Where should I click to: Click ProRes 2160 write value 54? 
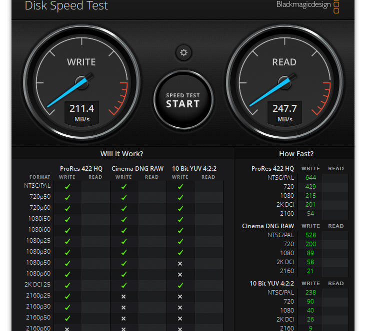pyautogui.click(x=310, y=214)
